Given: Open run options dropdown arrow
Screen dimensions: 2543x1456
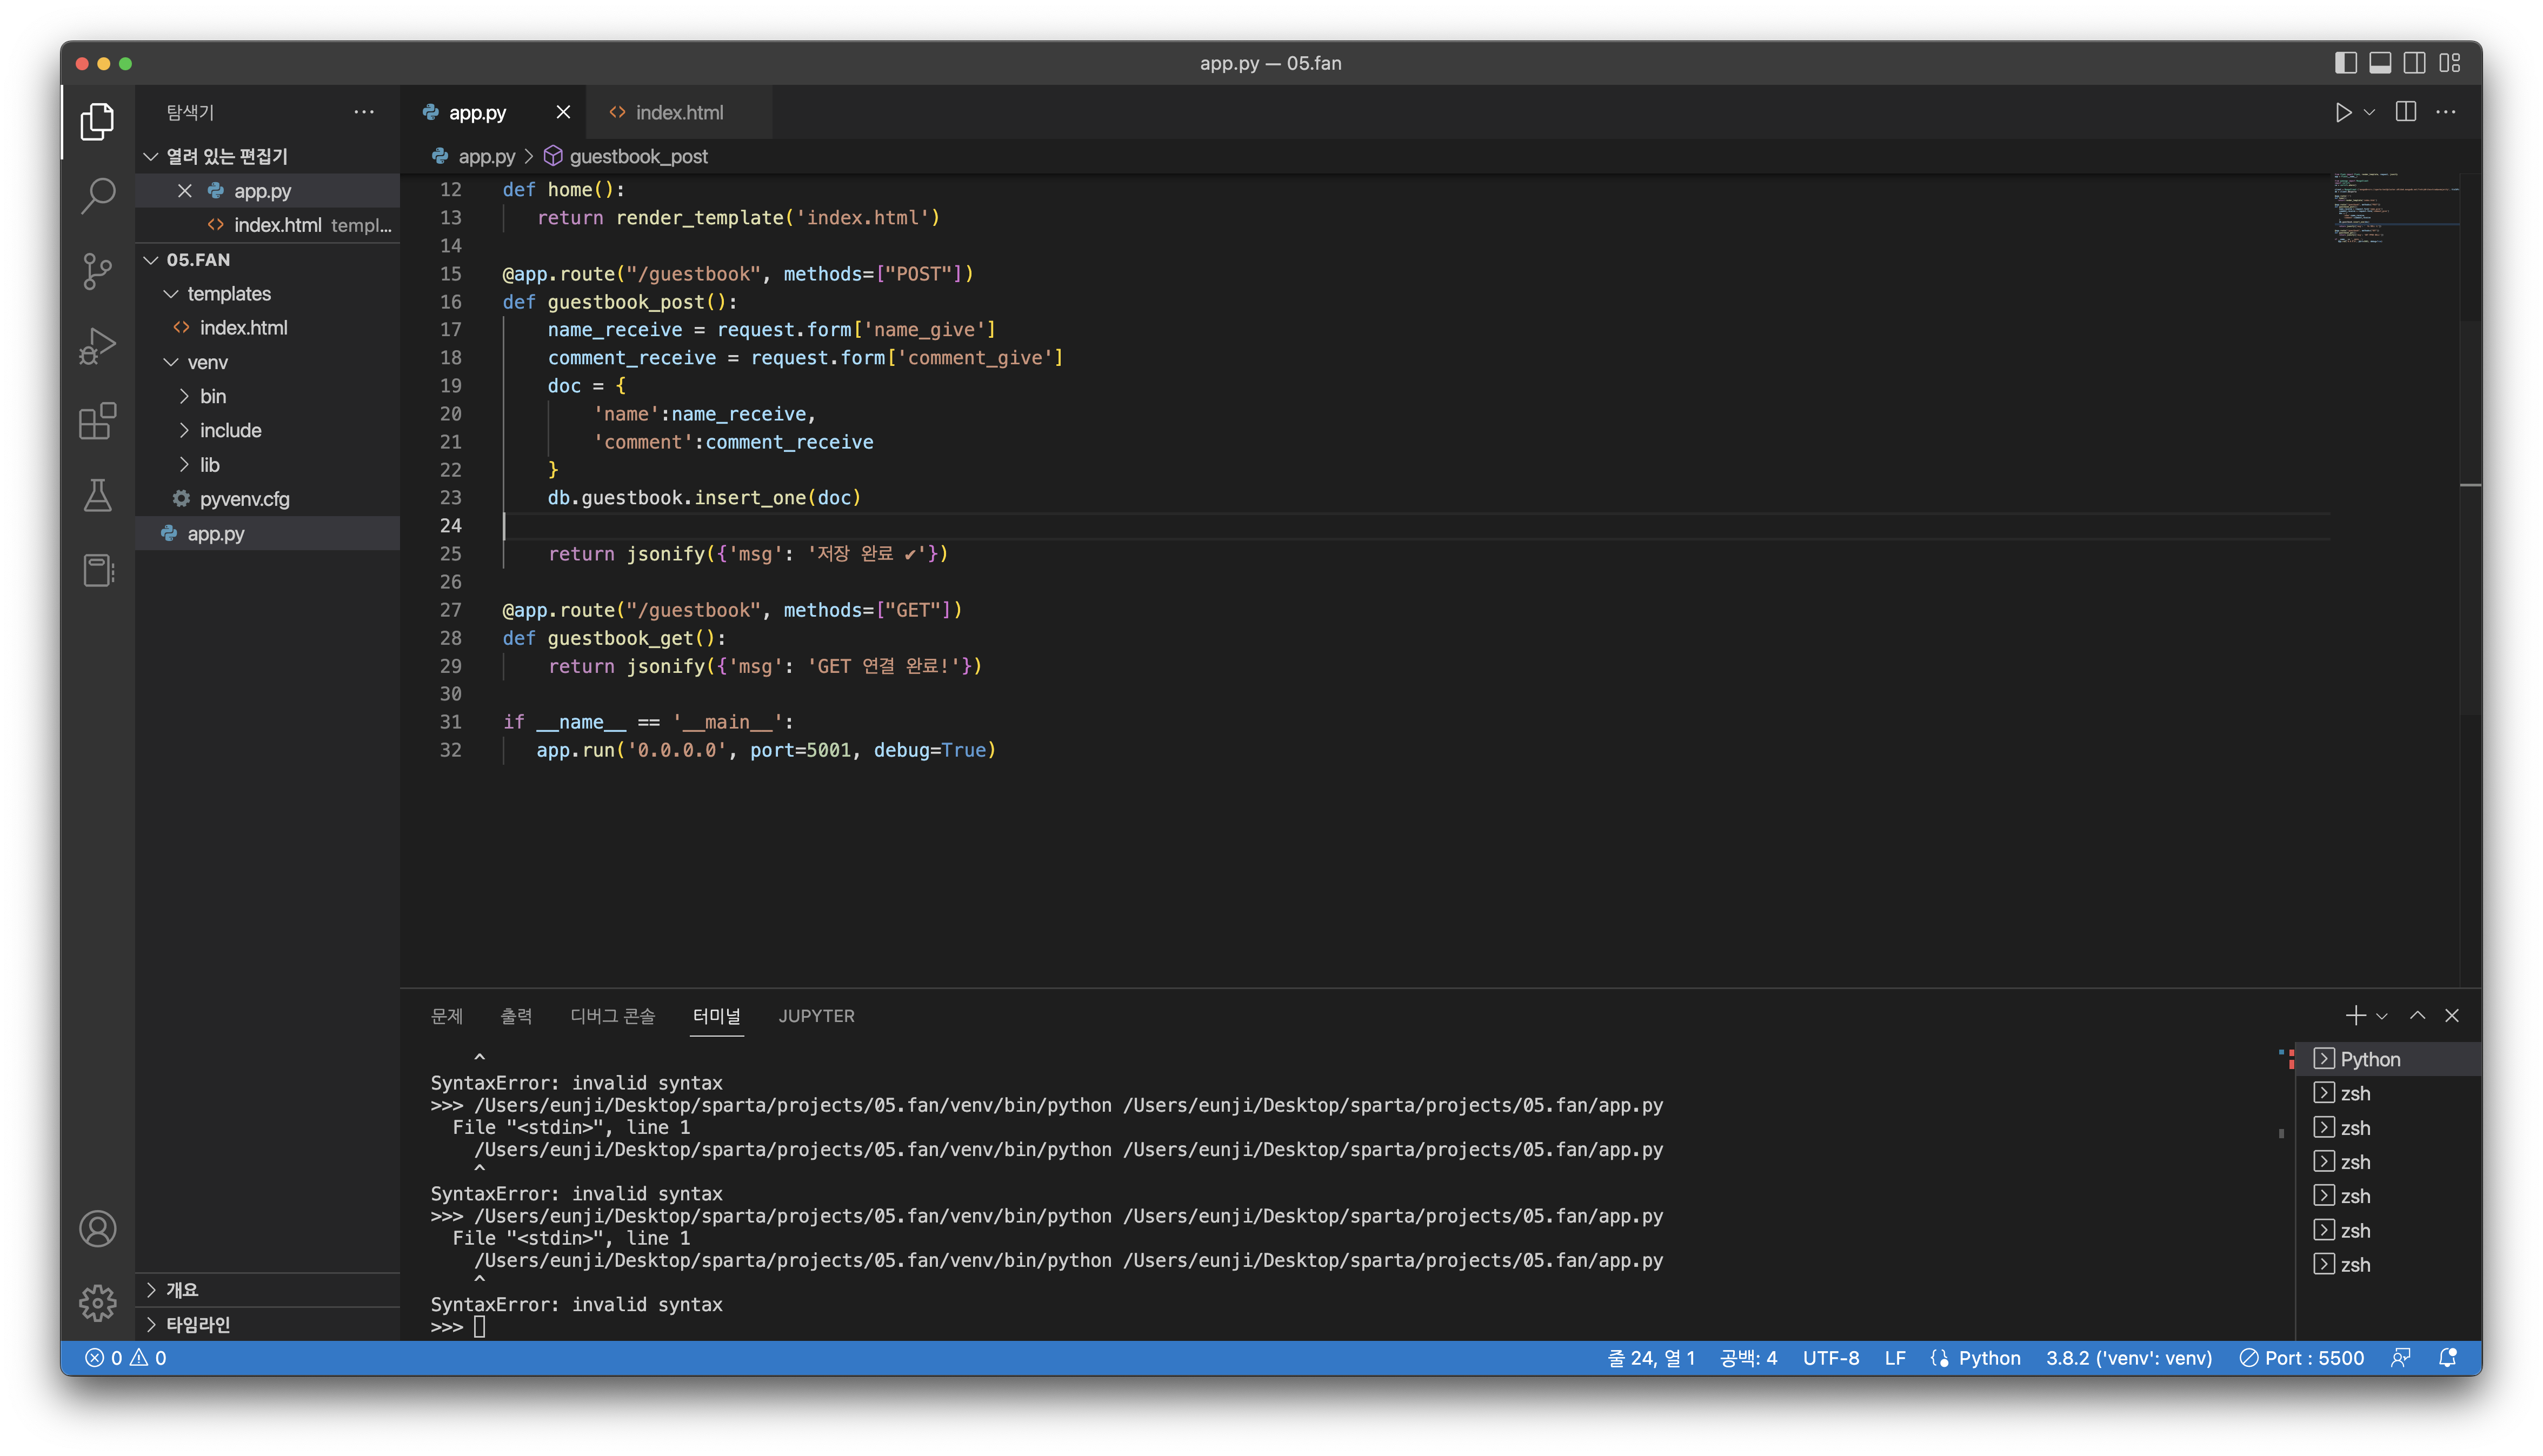Looking at the screenshot, I should pyautogui.click(x=2370, y=113).
